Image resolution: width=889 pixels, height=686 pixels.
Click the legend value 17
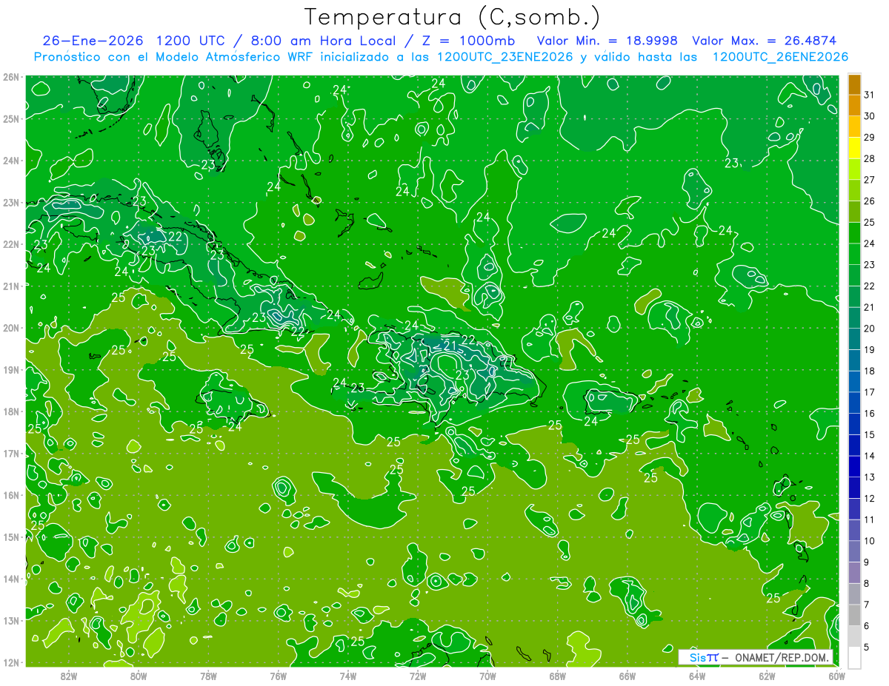(869, 392)
